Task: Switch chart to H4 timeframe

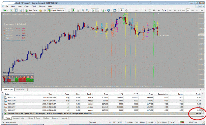Action: [192, 10]
